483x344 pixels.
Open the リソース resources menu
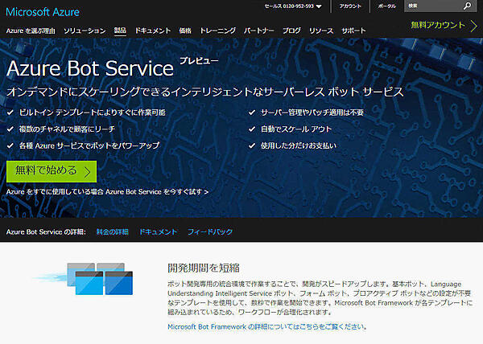(321, 31)
